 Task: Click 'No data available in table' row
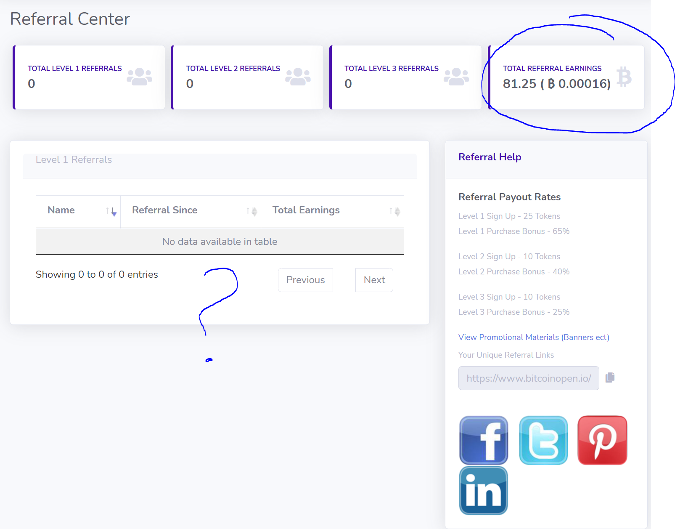pos(220,242)
